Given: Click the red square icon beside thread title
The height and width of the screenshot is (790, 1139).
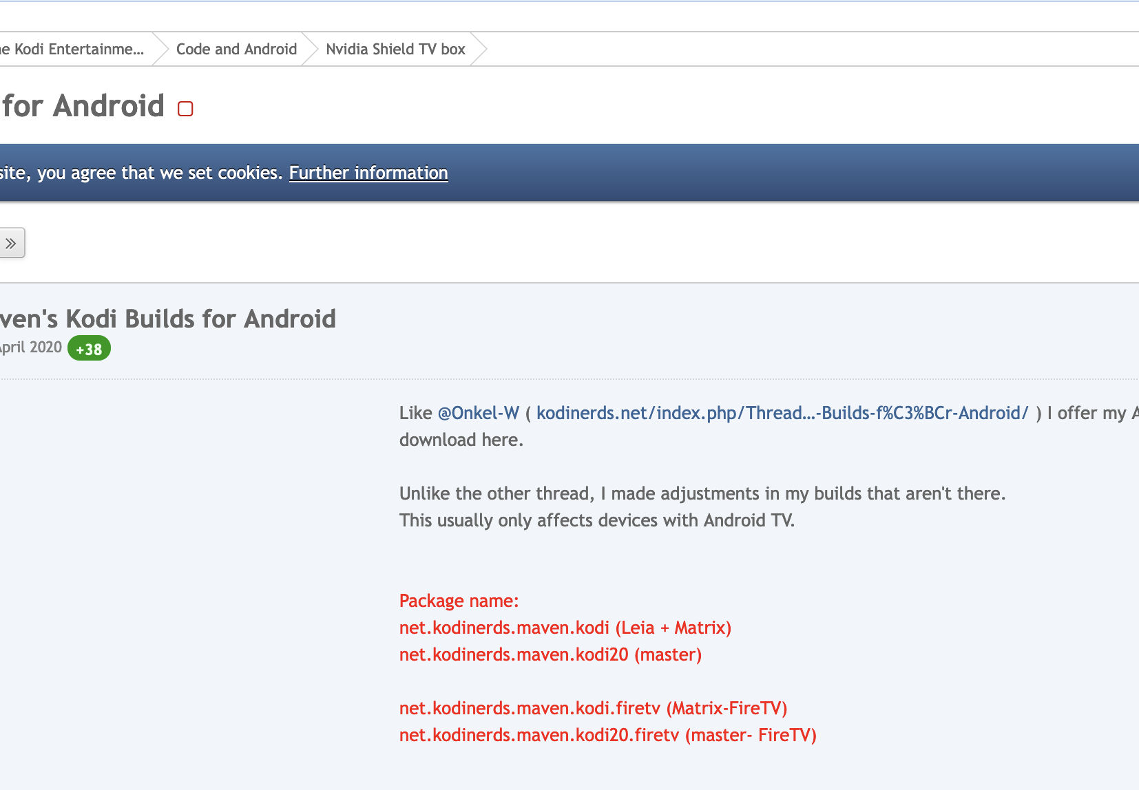Looking at the screenshot, I should (x=185, y=109).
